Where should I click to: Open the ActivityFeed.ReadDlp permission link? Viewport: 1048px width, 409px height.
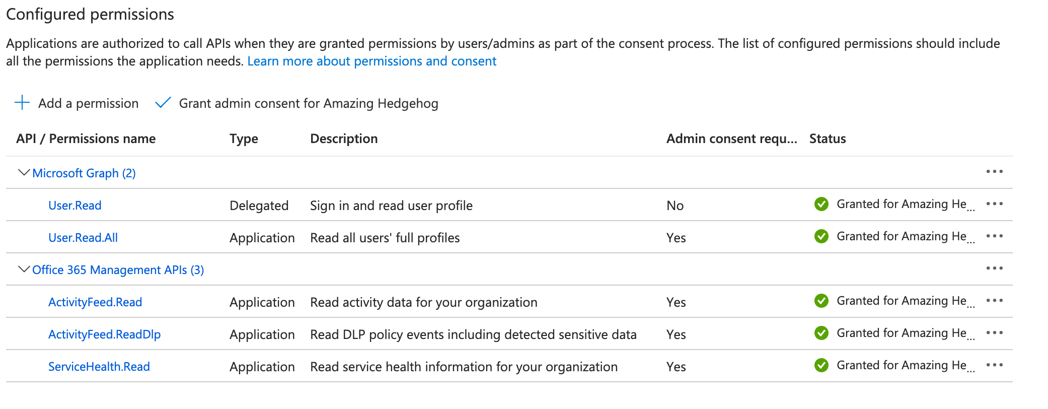coord(104,334)
